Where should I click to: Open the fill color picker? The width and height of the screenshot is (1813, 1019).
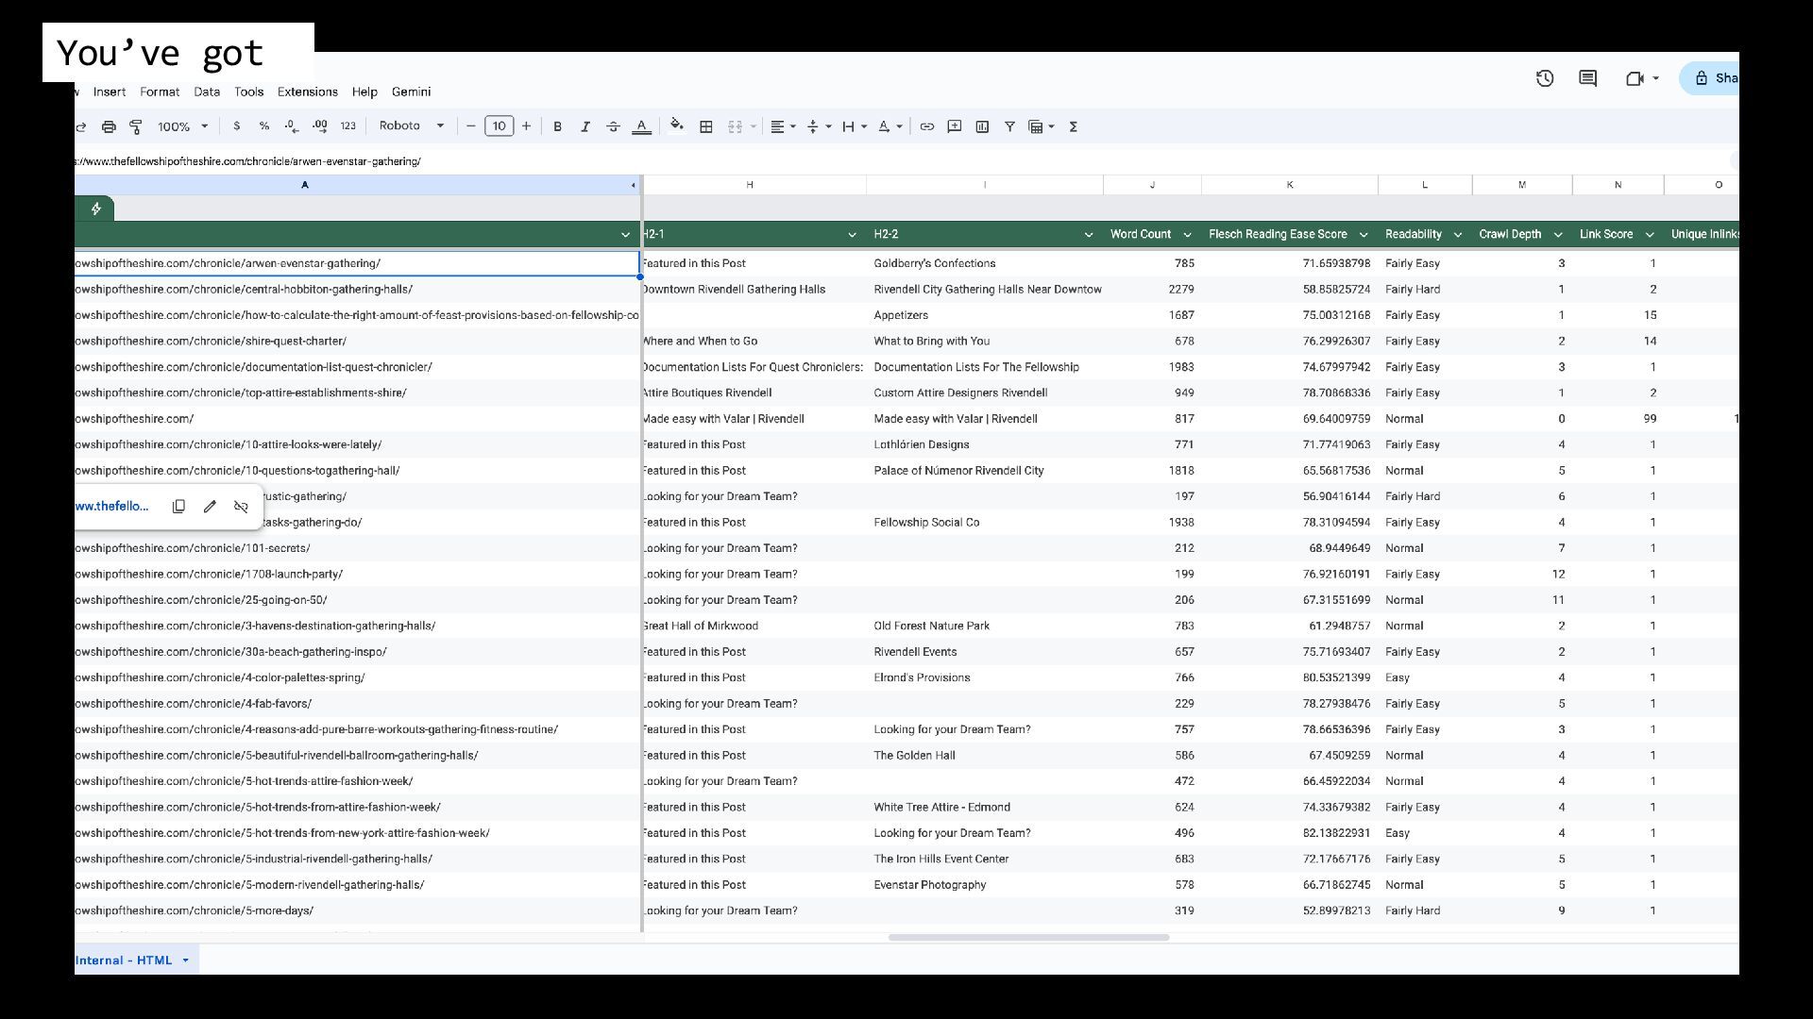[676, 126]
